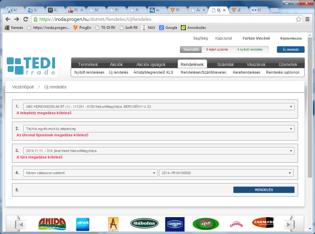This screenshot has width=315, height=234.
Task: Open the Kérem válasszon sablont dropdown
Action: click(x=90, y=173)
